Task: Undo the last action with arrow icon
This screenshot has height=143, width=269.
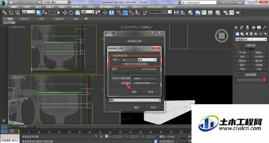Action: pyautogui.click(x=26, y=2)
